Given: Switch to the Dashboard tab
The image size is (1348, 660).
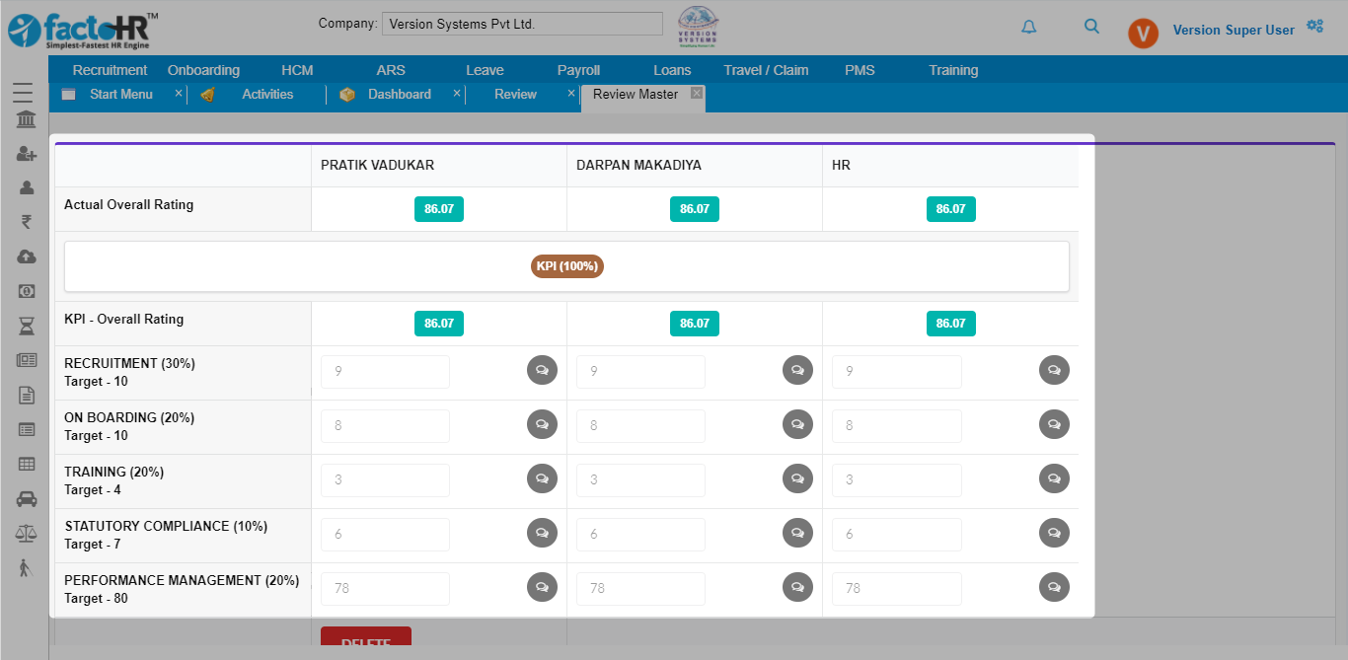Looking at the screenshot, I should 399,95.
